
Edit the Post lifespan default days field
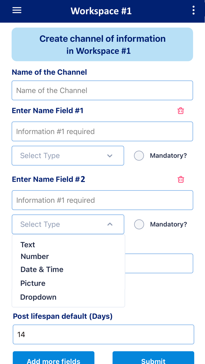click(x=103, y=334)
